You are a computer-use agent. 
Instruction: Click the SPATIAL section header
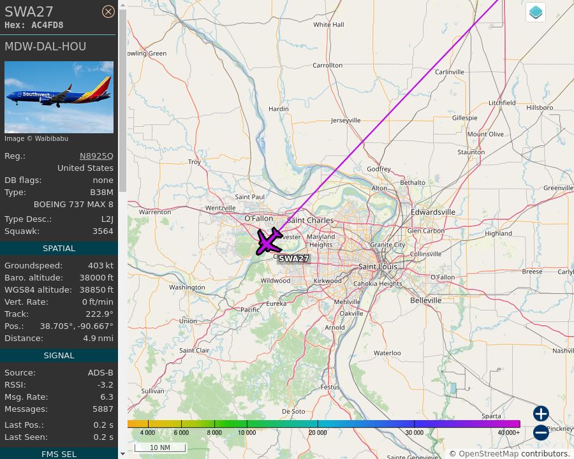pos(59,248)
